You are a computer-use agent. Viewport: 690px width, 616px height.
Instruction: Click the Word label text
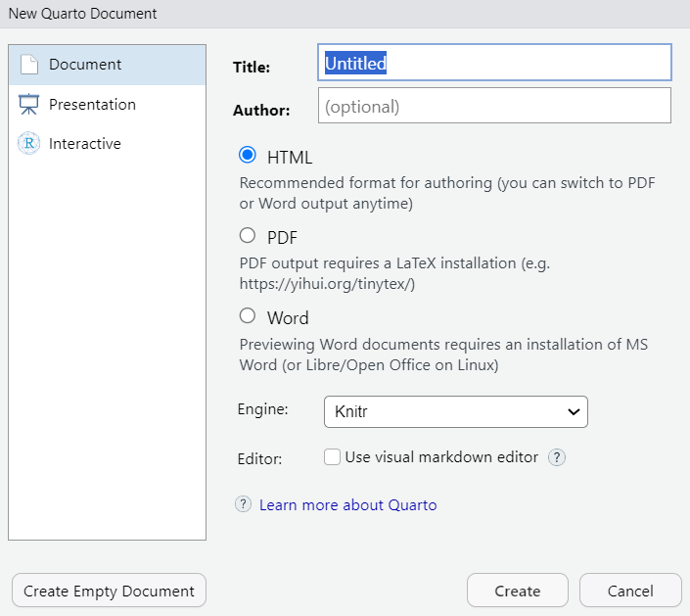288,318
